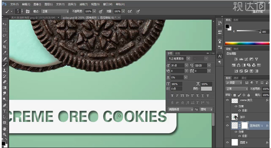Image resolution: width=271 pixels, height=148 pixels.
Task: Open the 文件(F) menu
Action: 14,4
